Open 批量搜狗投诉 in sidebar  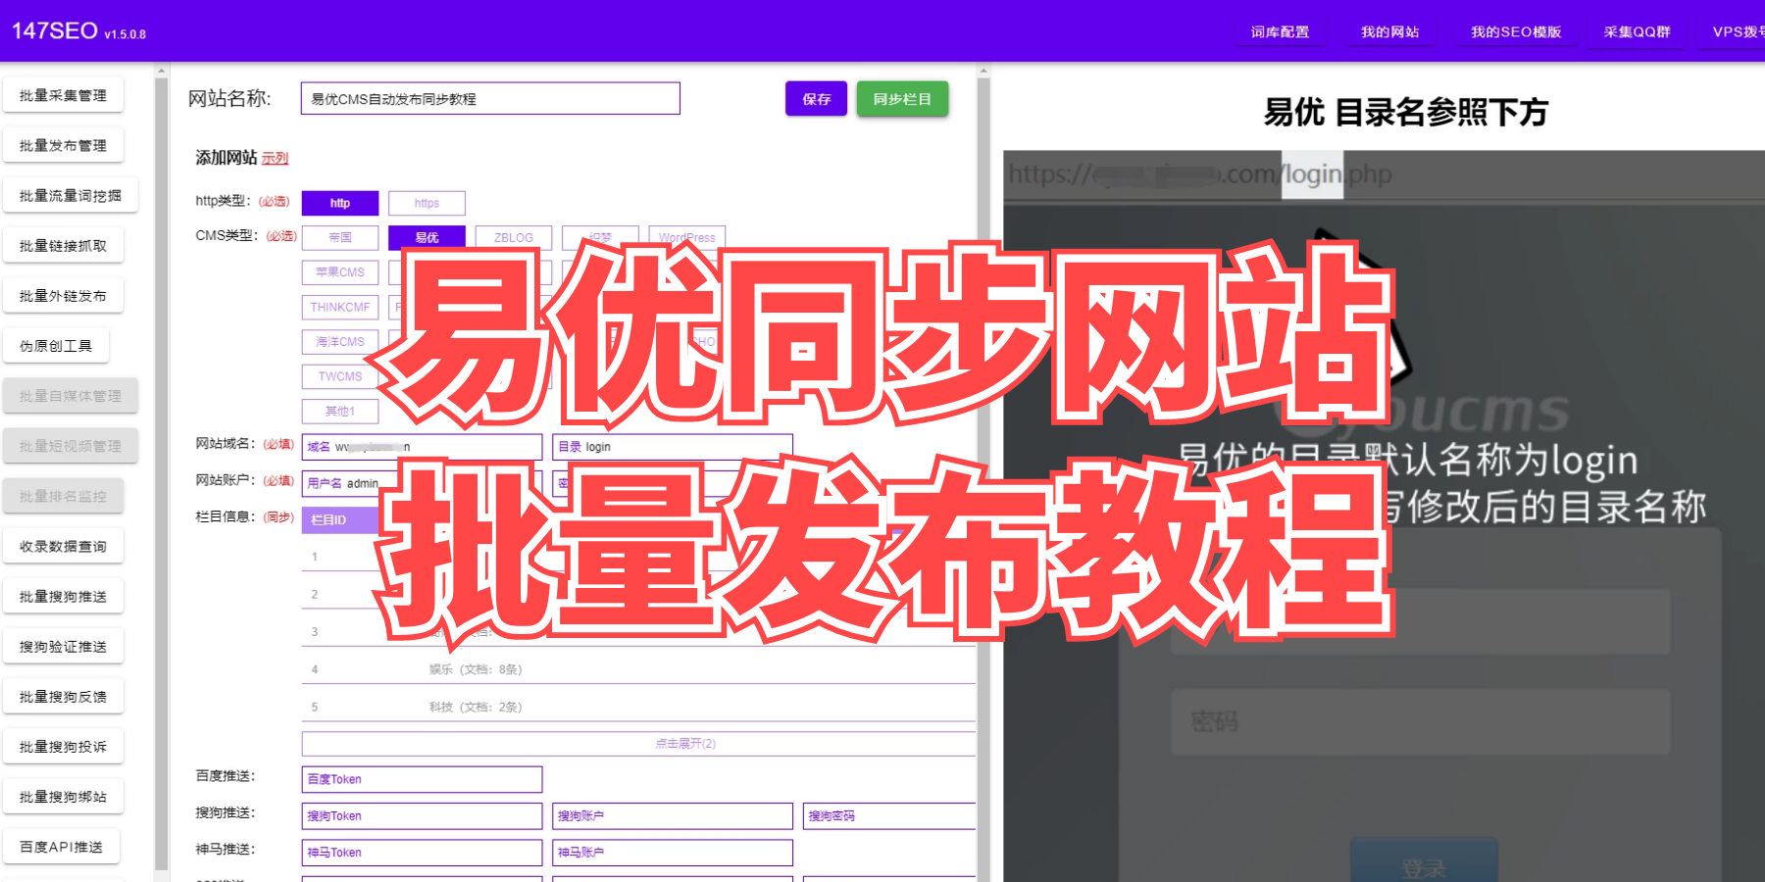point(63,746)
